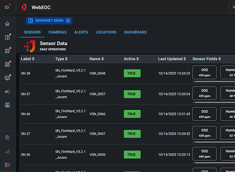This screenshot has width=235, height=172.
Task: Expand the sidebar navigation menu
Action: point(7,7)
